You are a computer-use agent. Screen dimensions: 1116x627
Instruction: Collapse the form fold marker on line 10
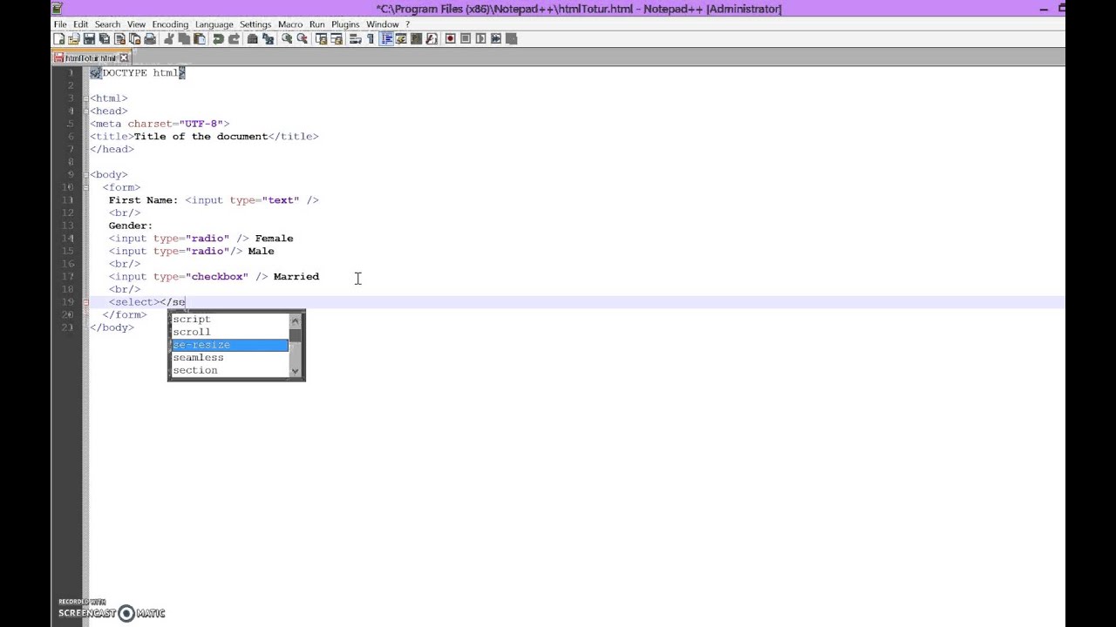pos(86,187)
